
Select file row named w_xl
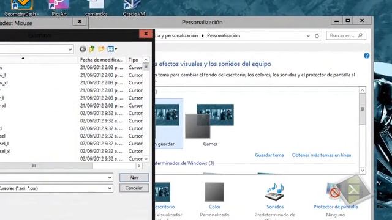pos(71,82)
